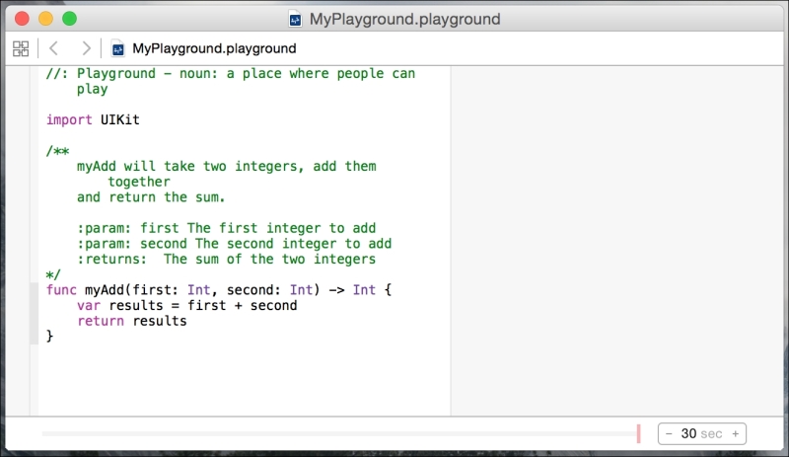Click the timeline slider track

click(x=339, y=433)
